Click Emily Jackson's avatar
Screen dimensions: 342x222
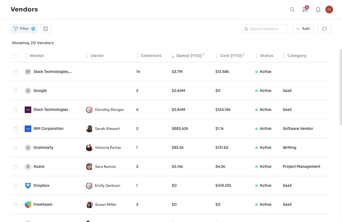[89, 186]
